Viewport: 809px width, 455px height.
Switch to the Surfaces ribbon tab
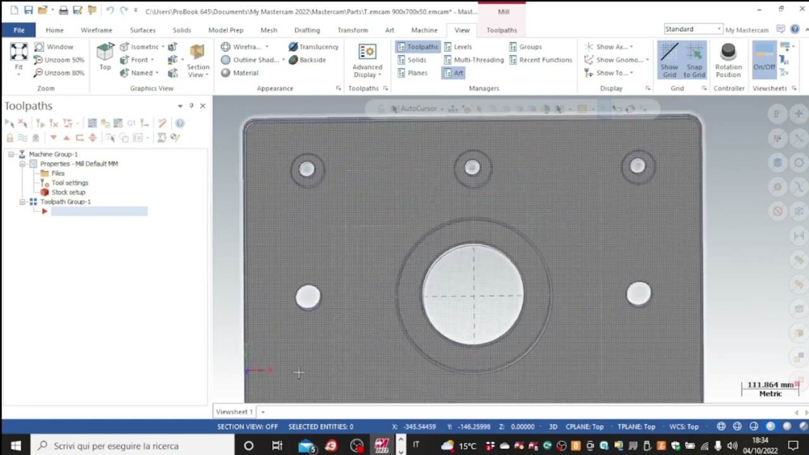(x=142, y=30)
